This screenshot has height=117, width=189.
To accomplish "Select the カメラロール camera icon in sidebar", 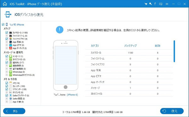I will tap(11, 33).
